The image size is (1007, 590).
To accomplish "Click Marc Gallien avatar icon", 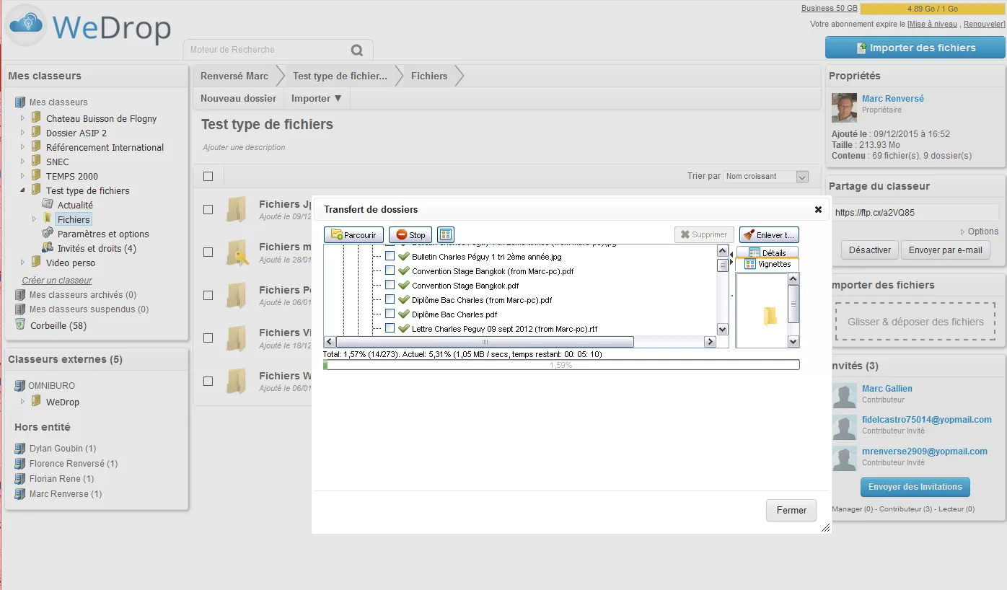I will click(845, 395).
